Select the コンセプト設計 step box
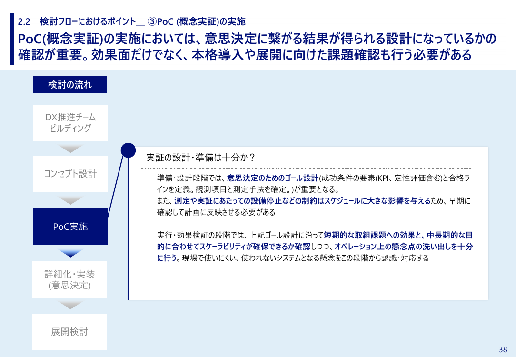This screenshot has width=516, height=357. click(x=70, y=174)
